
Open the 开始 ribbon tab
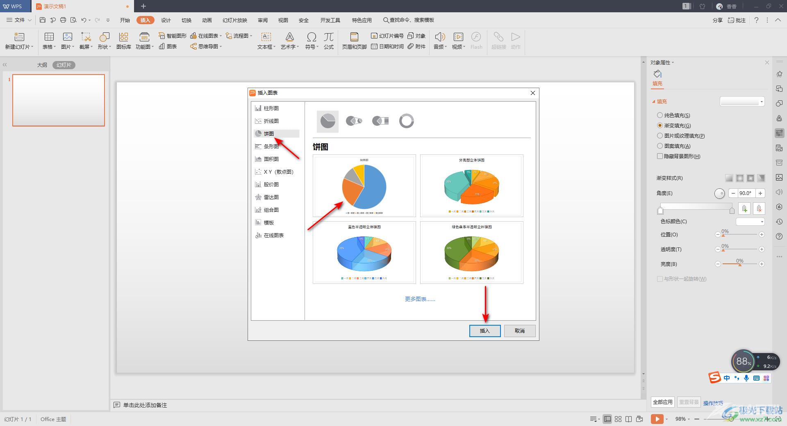click(x=125, y=20)
